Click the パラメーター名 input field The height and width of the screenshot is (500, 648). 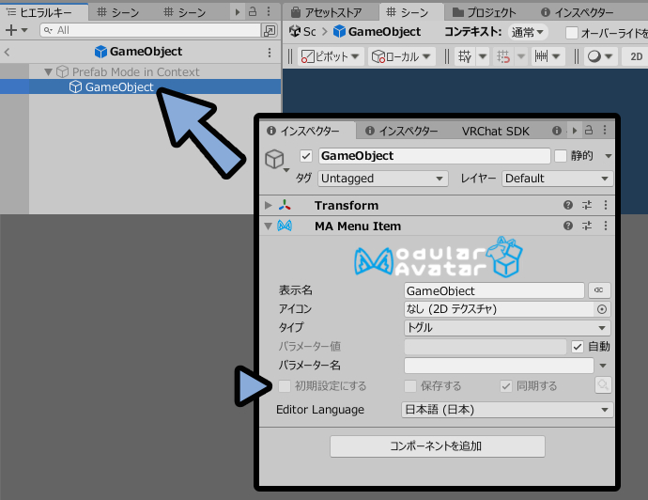499,366
